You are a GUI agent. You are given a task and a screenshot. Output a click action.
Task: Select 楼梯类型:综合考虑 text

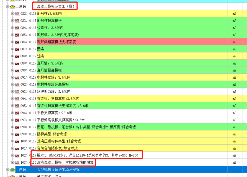pos(52,134)
